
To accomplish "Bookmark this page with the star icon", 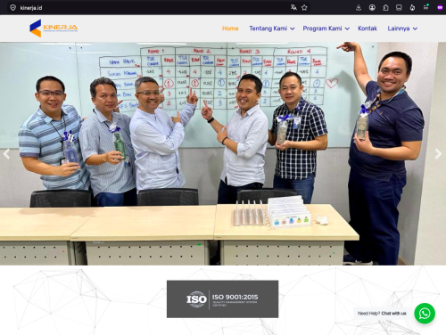I will point(304,8).
